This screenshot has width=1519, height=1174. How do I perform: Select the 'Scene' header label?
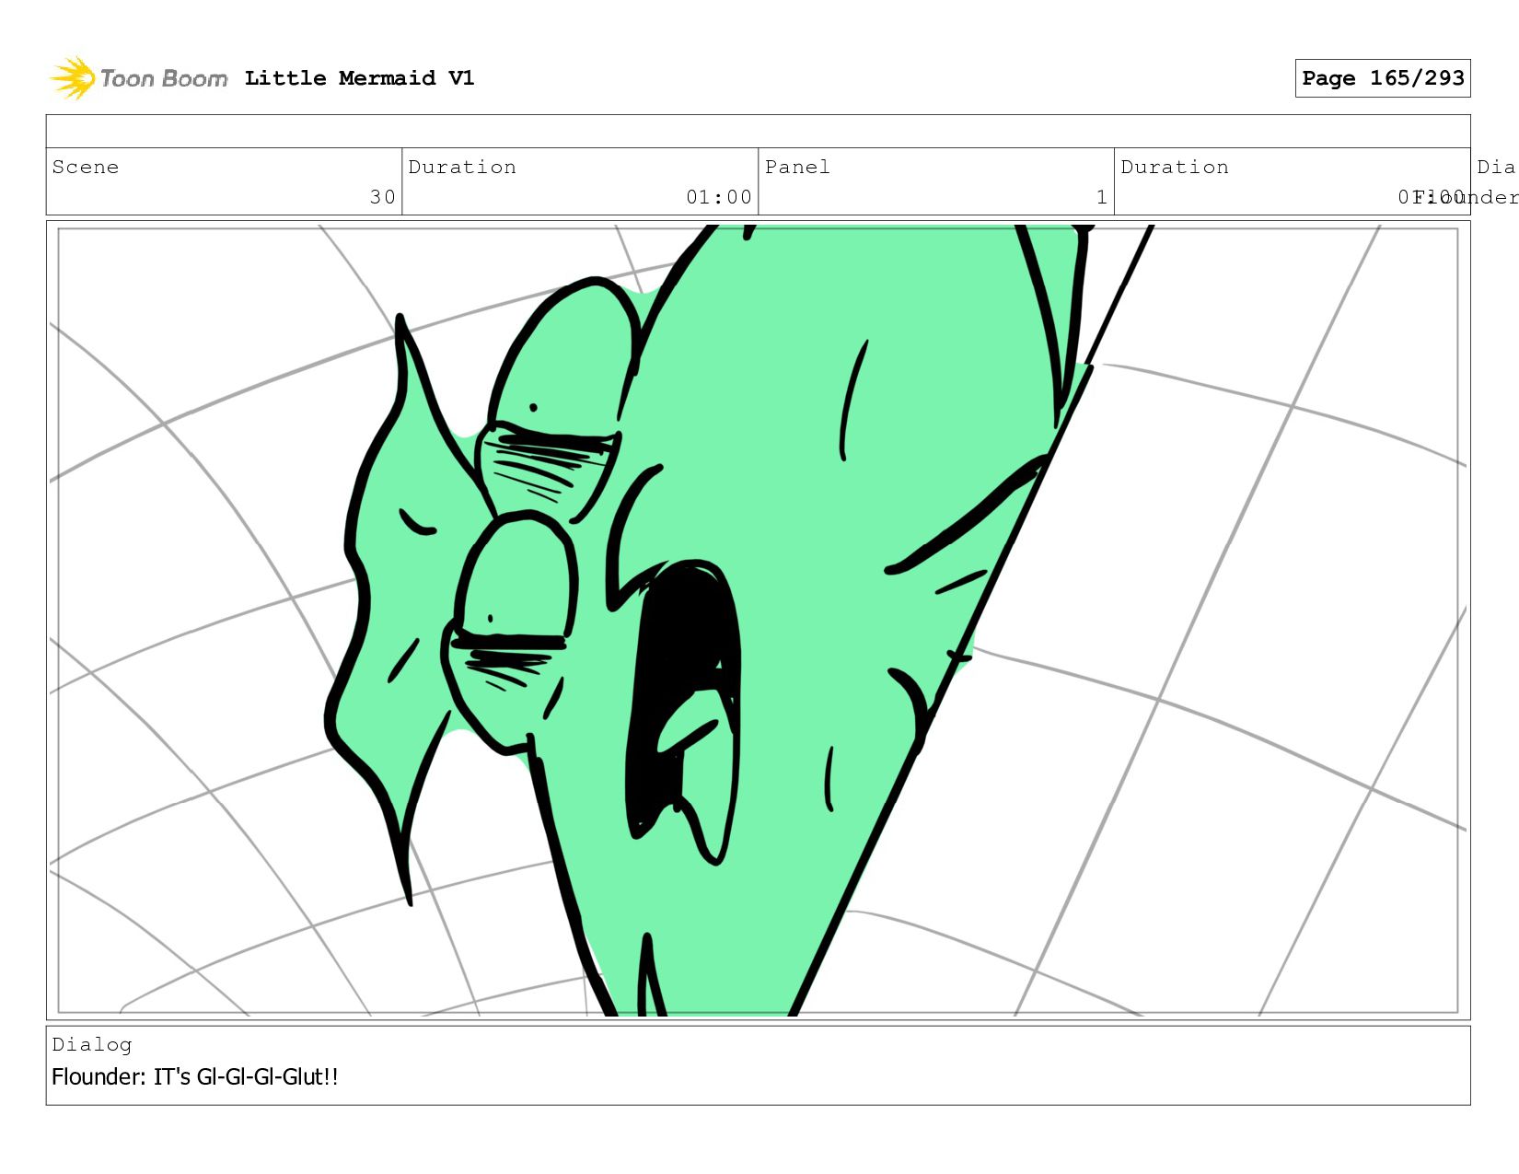click(86, 167)
